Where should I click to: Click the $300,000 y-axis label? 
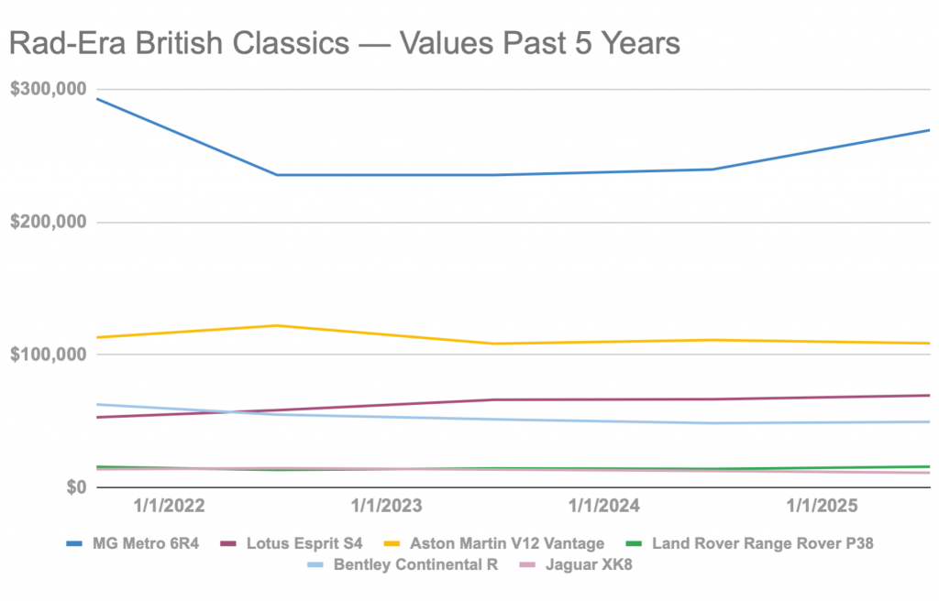pos(48,89)
